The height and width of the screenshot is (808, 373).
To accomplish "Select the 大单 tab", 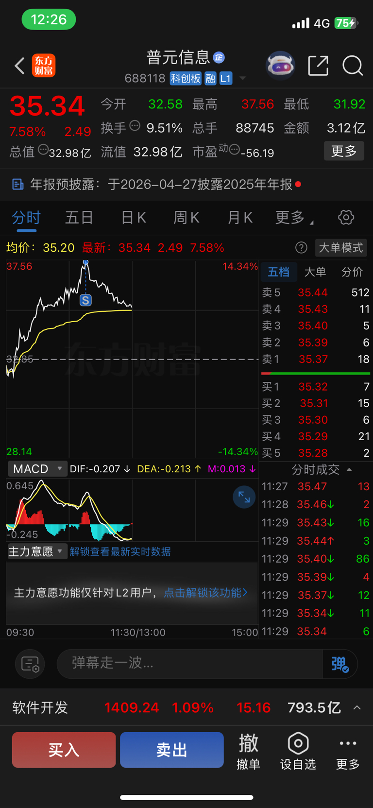I will point(315,272).
